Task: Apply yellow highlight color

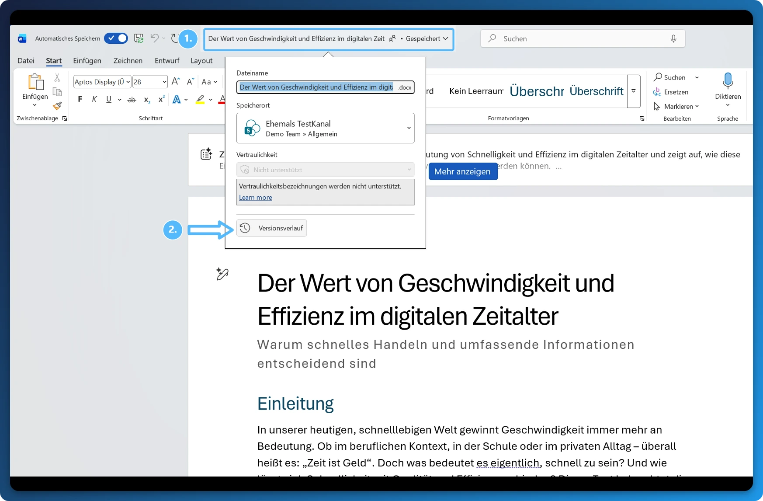Action: pyautogui.click(x=200, y=99)
